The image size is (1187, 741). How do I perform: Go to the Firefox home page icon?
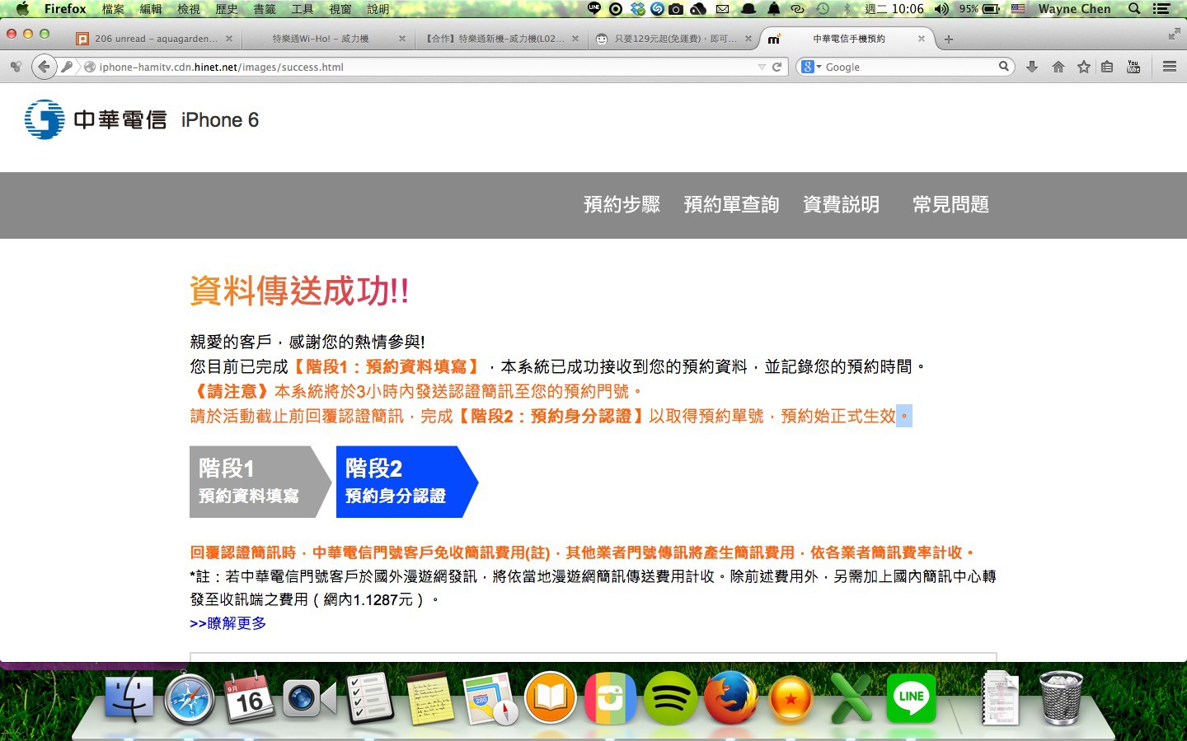pyautogui.click(x=1058, y=67)
